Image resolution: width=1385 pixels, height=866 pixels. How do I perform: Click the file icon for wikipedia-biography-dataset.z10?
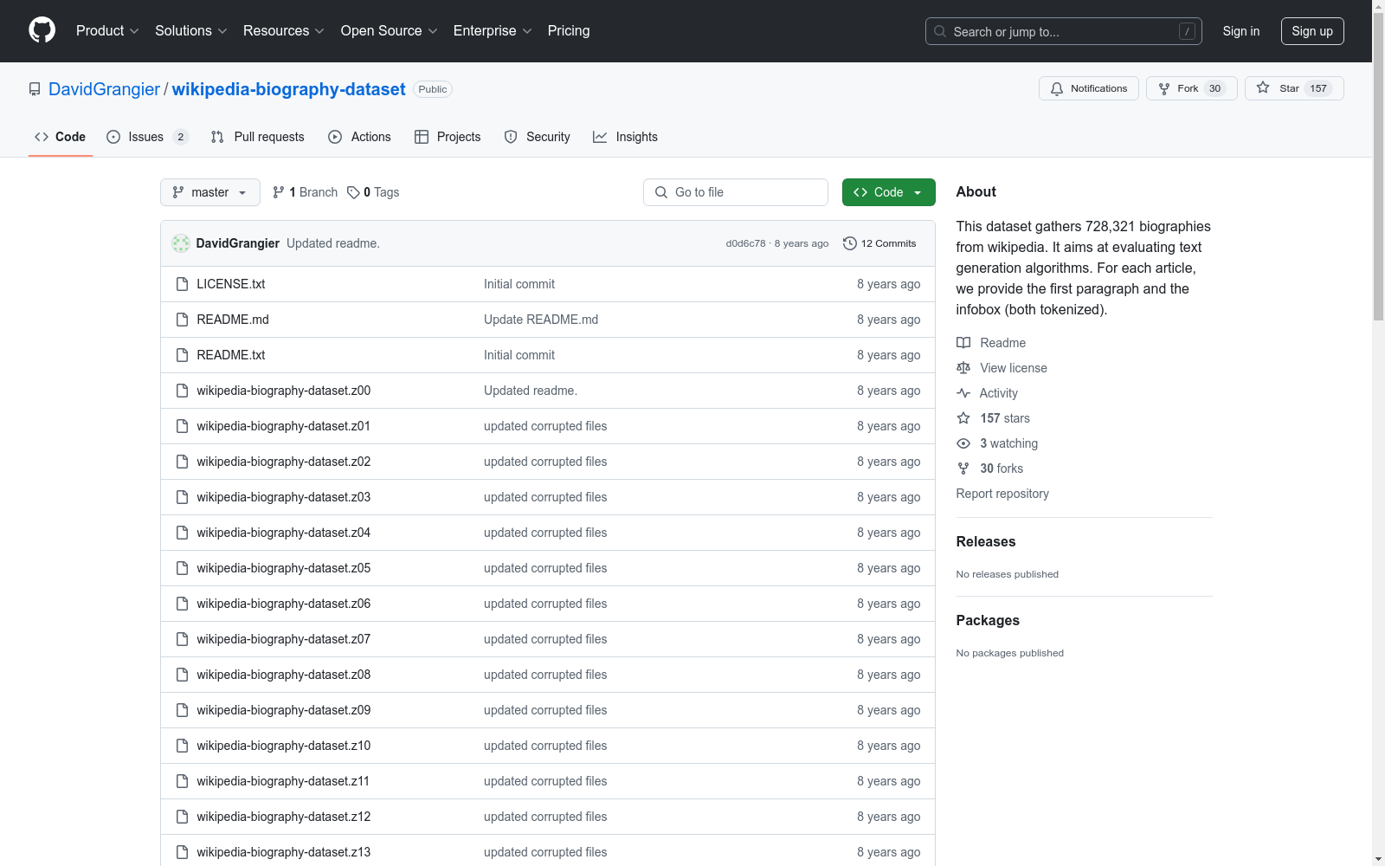[182, 746]
